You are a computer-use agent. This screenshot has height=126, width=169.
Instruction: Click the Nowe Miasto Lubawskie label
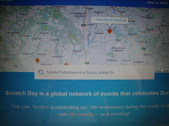(x=119, y=49)
